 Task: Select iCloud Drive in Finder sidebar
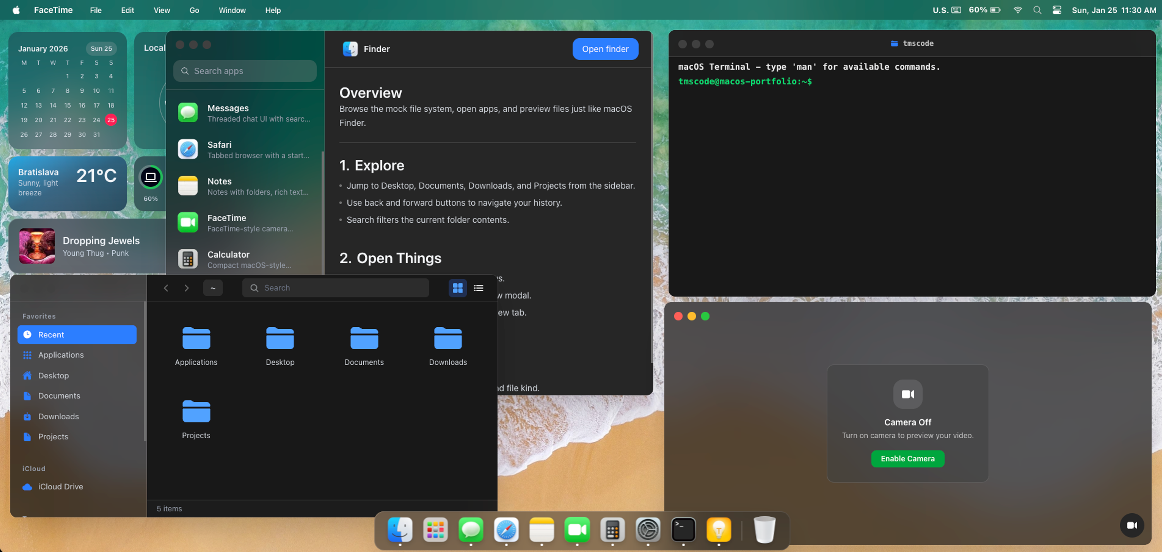coord(77,487)
